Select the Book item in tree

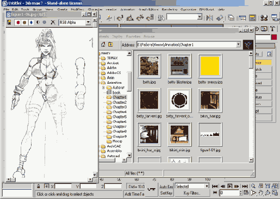pos(116,92)
